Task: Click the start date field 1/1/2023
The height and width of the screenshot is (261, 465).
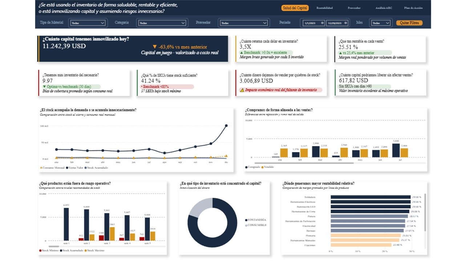Action: click(x=313, y=23)
